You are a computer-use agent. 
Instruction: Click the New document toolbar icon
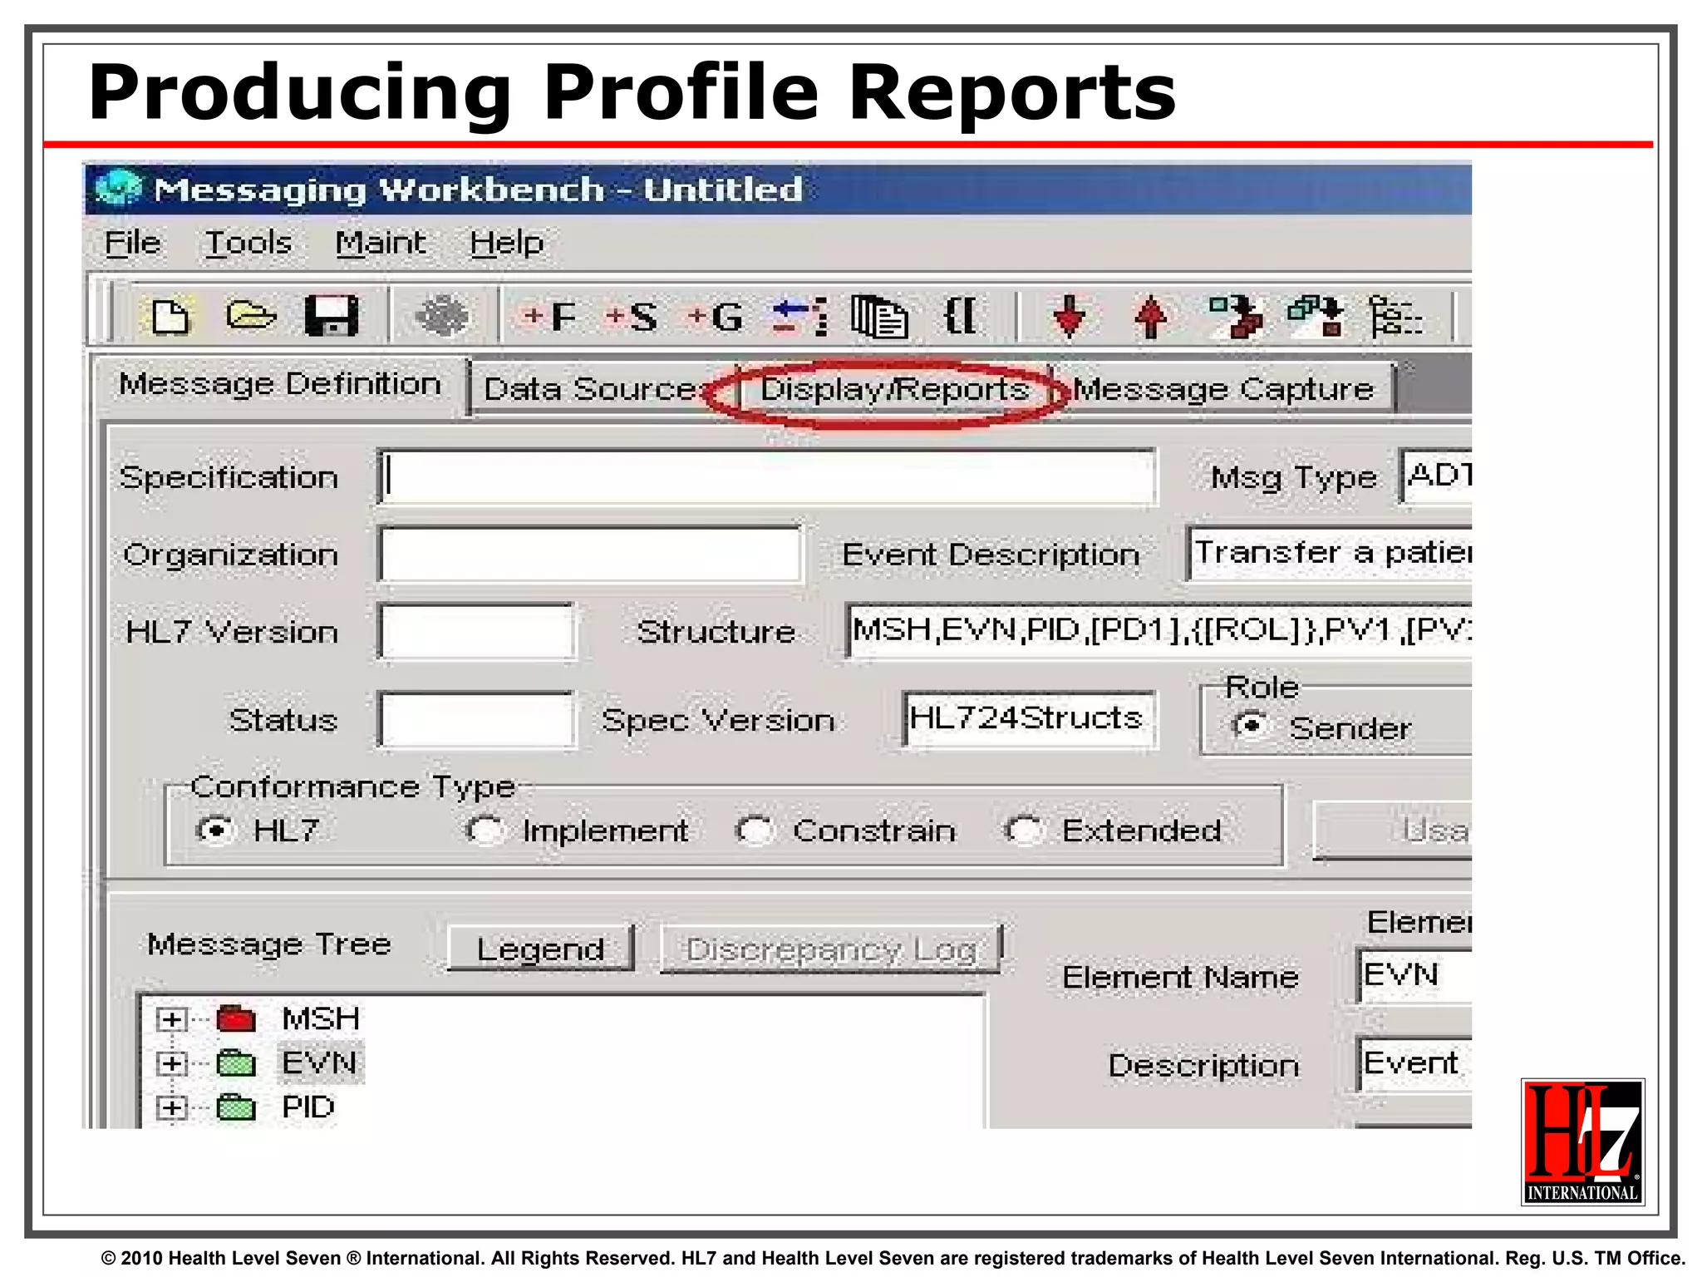(170, 317)
